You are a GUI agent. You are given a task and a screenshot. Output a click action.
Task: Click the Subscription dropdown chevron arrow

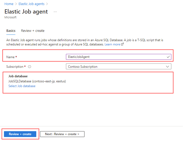[x=167, y=67]
